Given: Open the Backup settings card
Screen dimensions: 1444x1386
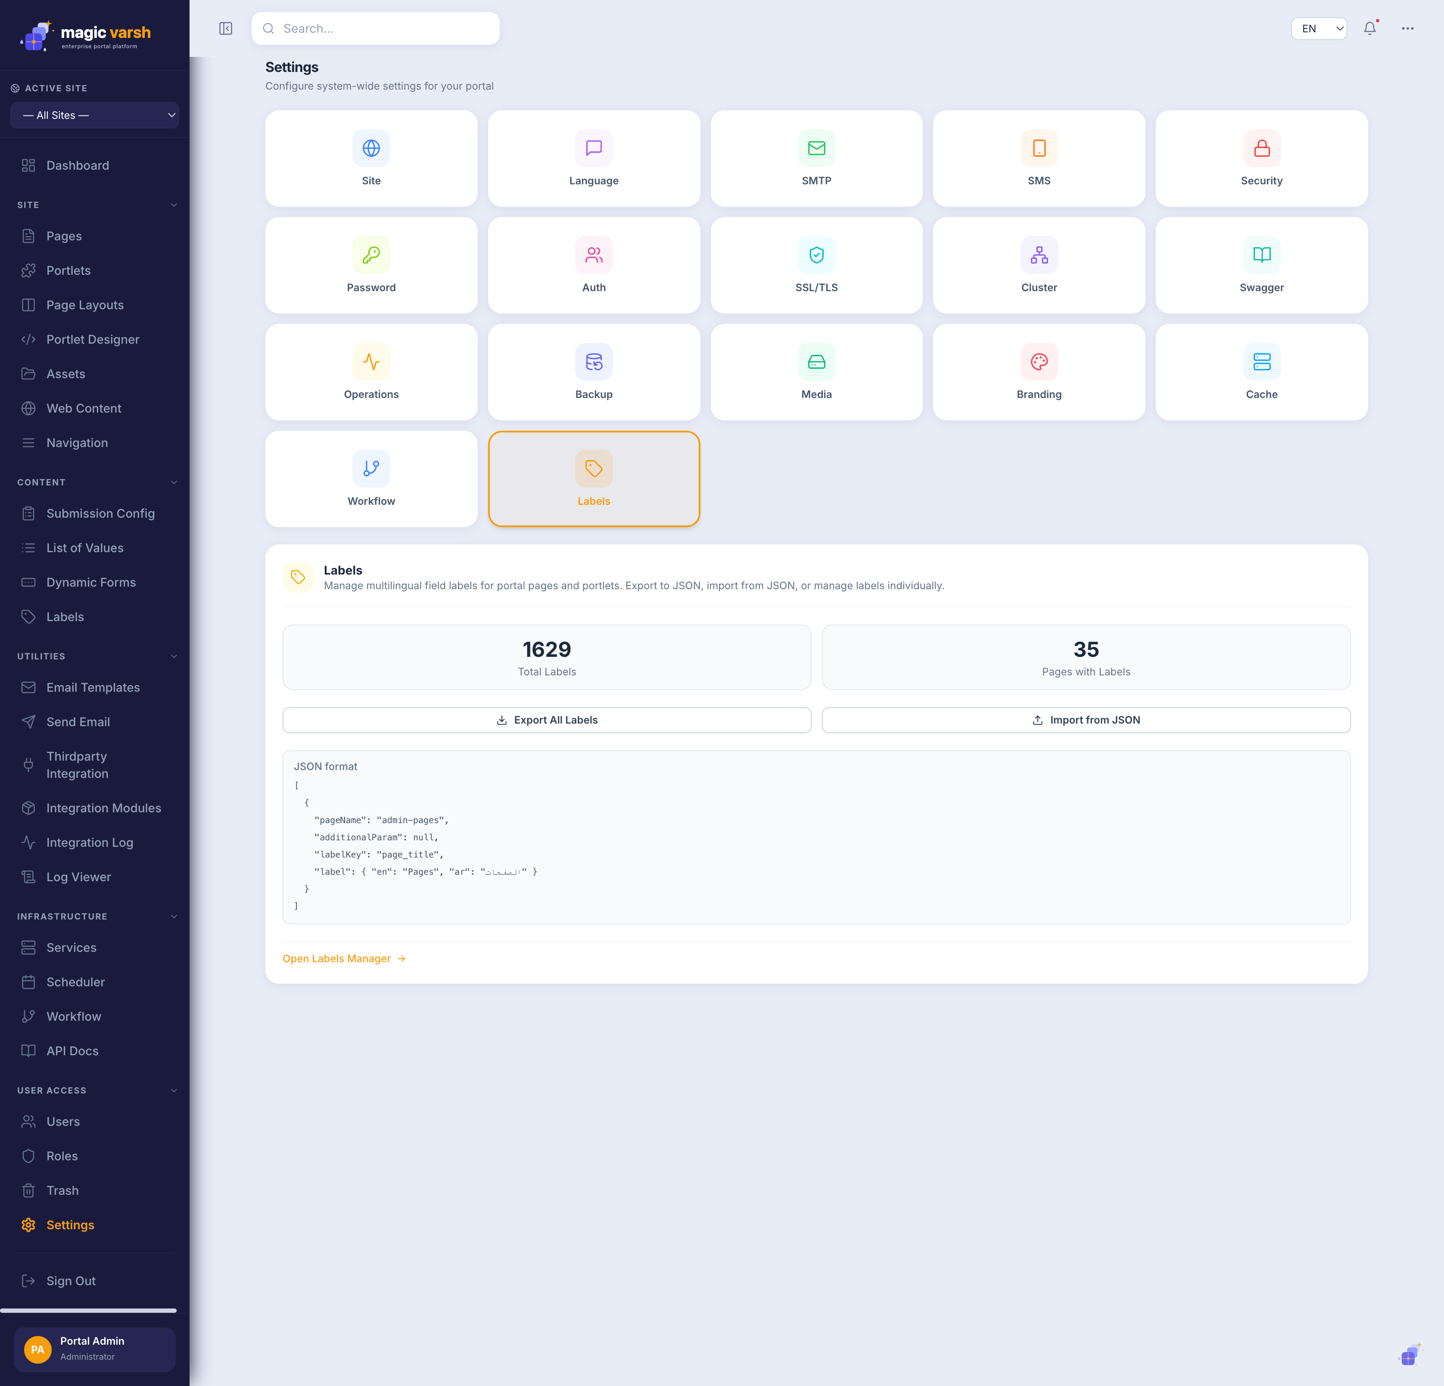Looking at the screenshot, I should coord(594,372).
